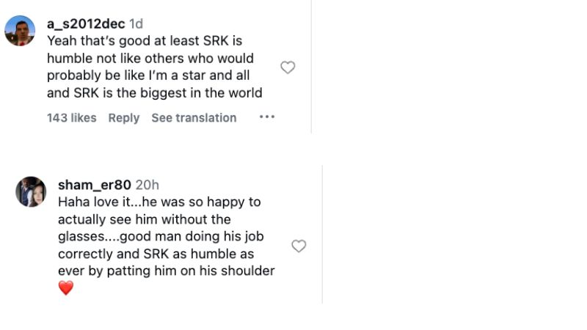Screen dimensions: 587x330
Task: Click the 'glasses....good man doing' text line
Action: click(161, 236)
